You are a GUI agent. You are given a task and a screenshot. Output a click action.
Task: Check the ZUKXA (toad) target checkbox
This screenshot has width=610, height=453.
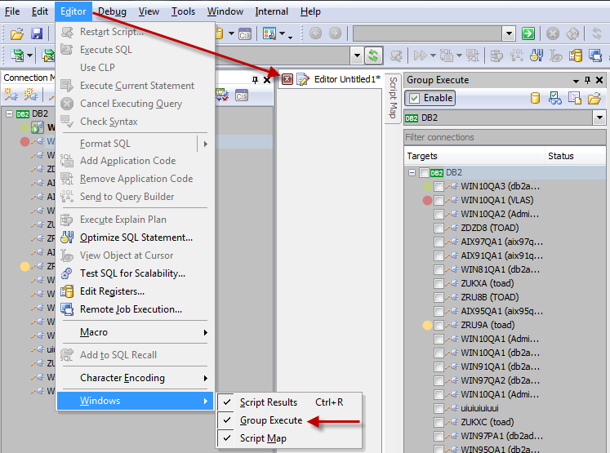pyautogui.click(x=439, y=283)
